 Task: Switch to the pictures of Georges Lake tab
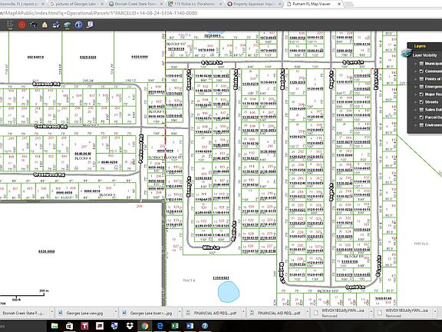[x=75, y=4]
